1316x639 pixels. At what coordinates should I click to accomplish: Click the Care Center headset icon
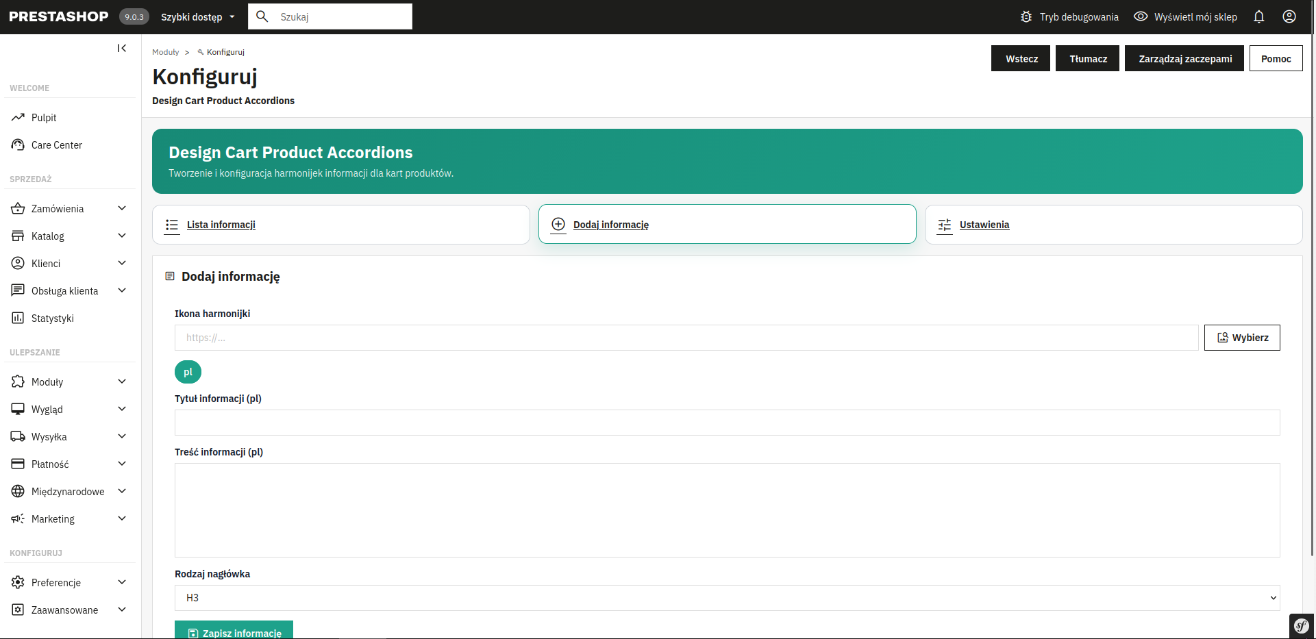point(18,145)
